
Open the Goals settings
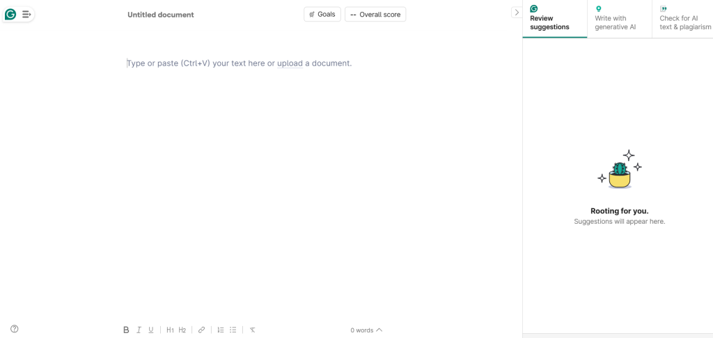pyautogui.click(x=322, y=14)
